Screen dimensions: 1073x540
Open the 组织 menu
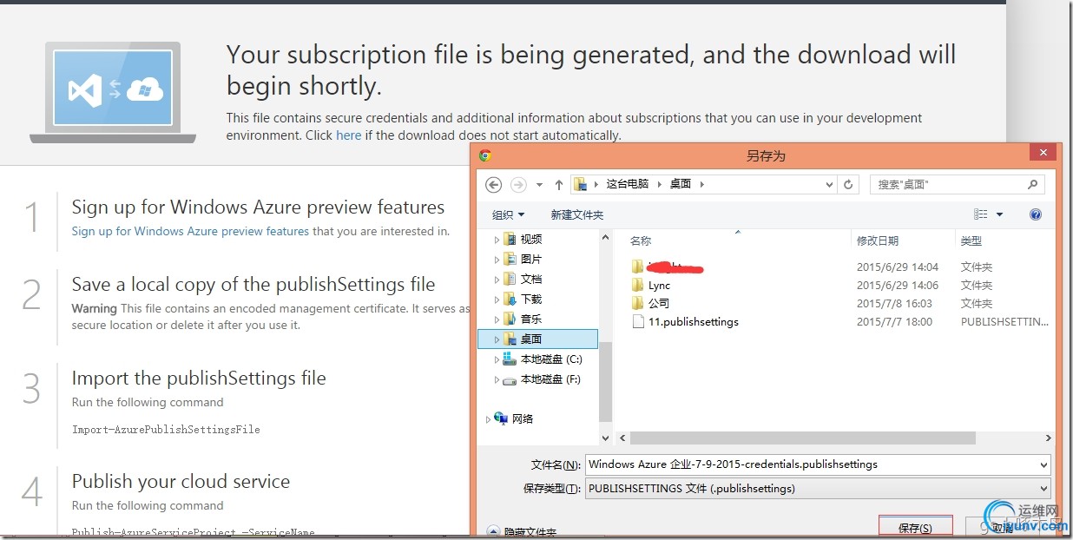point(508,214)
